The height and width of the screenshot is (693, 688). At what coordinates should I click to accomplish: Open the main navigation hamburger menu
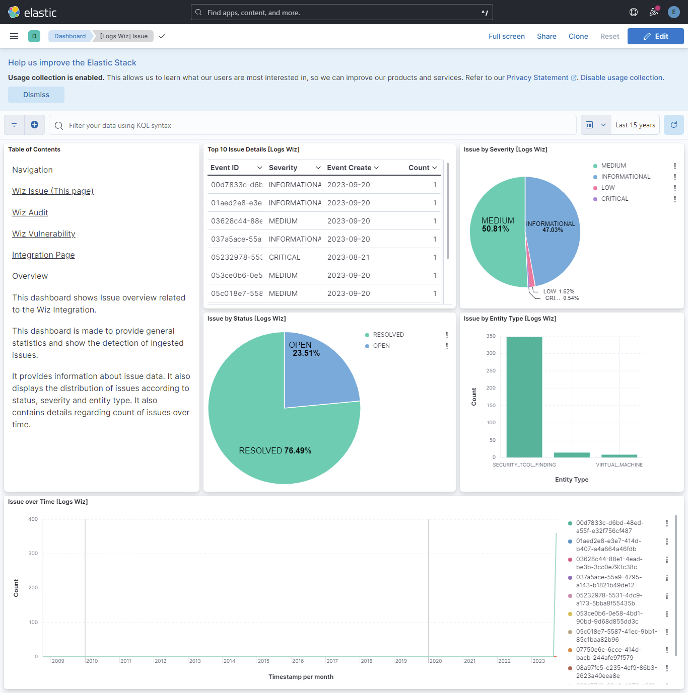(14, 36)
